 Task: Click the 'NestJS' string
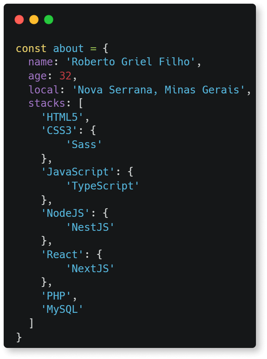coord(90,228)
